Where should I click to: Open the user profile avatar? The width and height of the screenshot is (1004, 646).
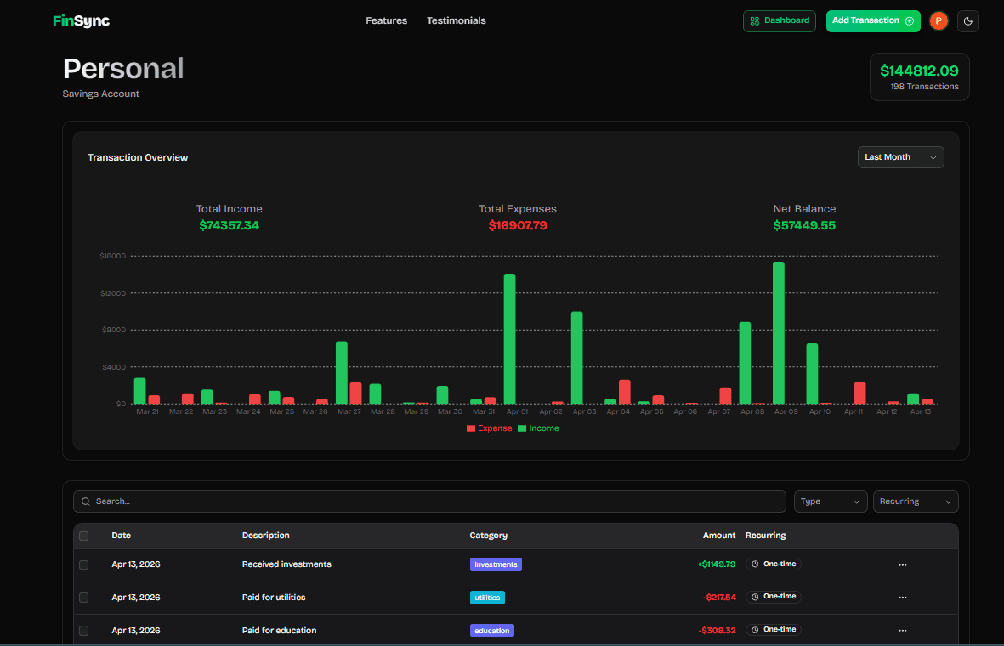pos(939,21)
